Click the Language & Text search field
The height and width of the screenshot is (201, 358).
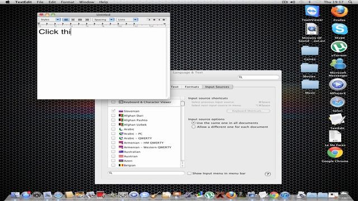pos(258,77)
